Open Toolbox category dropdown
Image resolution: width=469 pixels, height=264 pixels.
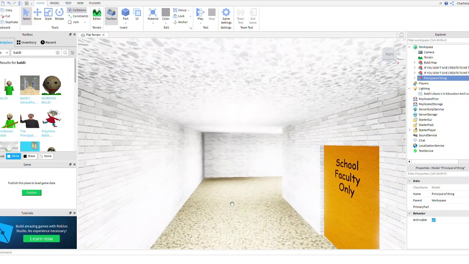coord(4,53)
